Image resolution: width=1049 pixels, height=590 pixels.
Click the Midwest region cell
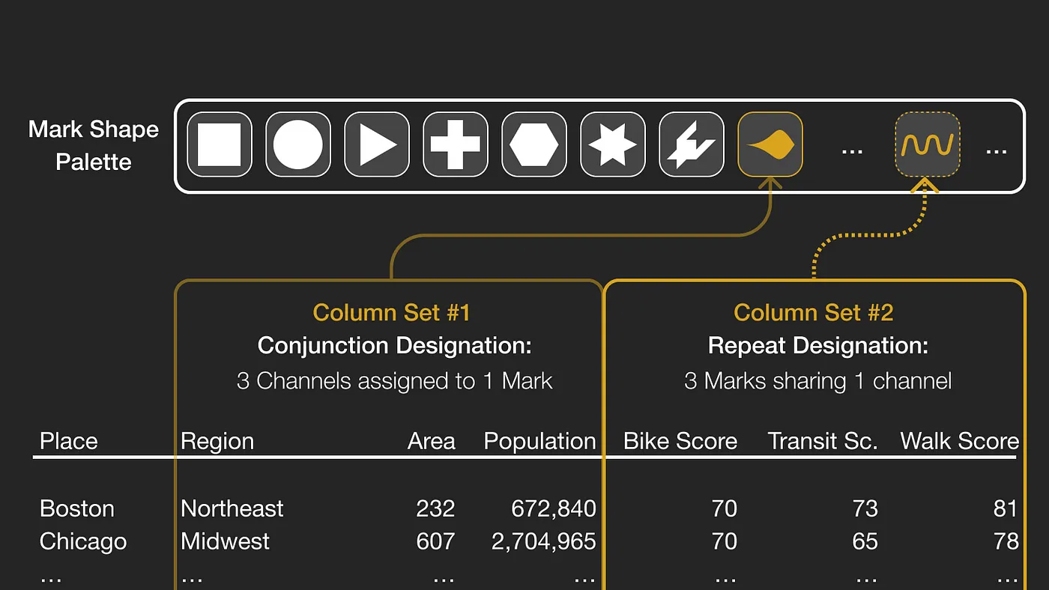pyautogui.click(x=225, y=541)
